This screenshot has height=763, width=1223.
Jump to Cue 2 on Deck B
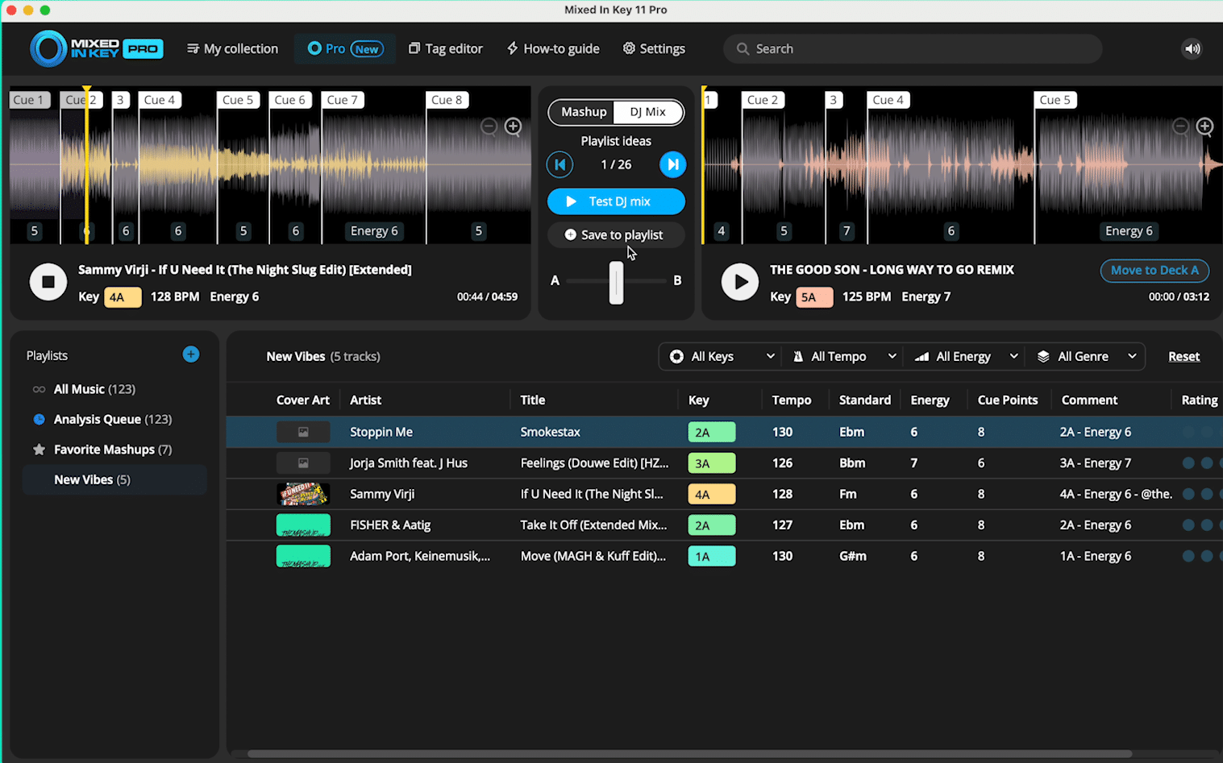[x=763, y=100]
